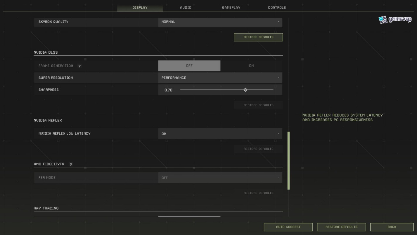Click Restore Defaults in the NVIDIA DLSS section
Viewport: 417px width, 235px height.
pyautogui.click(x=258, y=105)
